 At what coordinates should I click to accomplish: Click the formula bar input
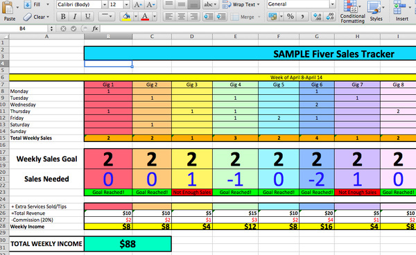(258, 28)
